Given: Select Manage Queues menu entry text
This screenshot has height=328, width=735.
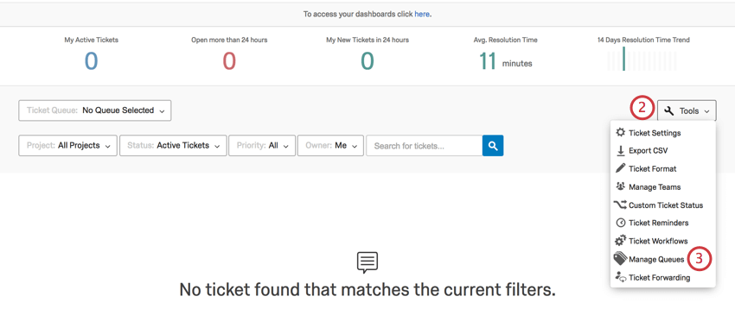Looking at the screenshot, I should [x=656, y=259].
